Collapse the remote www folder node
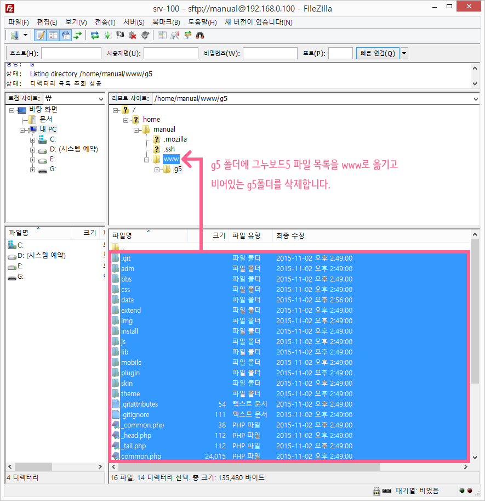 coord(146,160)
